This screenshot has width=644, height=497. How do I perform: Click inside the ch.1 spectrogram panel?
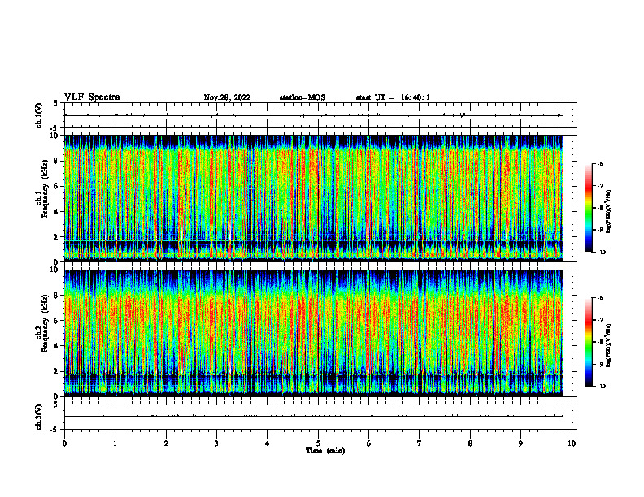click(314, 198)
